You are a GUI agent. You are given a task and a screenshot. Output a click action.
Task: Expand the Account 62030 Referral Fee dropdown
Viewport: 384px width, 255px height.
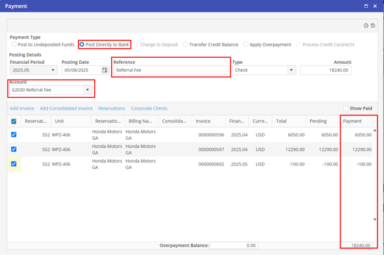point(87,90)
